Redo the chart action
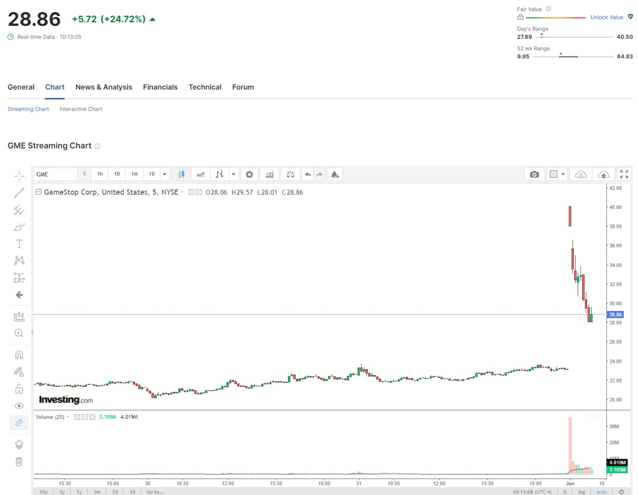 coord(319,174)
